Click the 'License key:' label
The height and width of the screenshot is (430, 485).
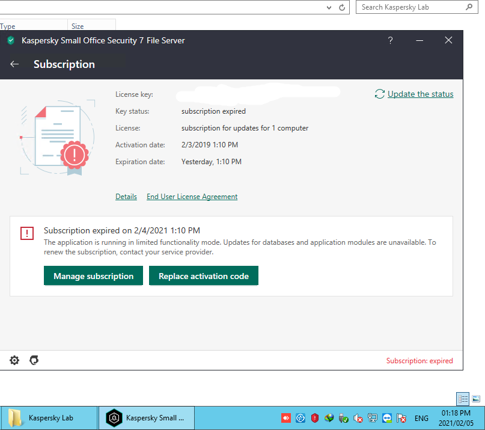point(134,94)
